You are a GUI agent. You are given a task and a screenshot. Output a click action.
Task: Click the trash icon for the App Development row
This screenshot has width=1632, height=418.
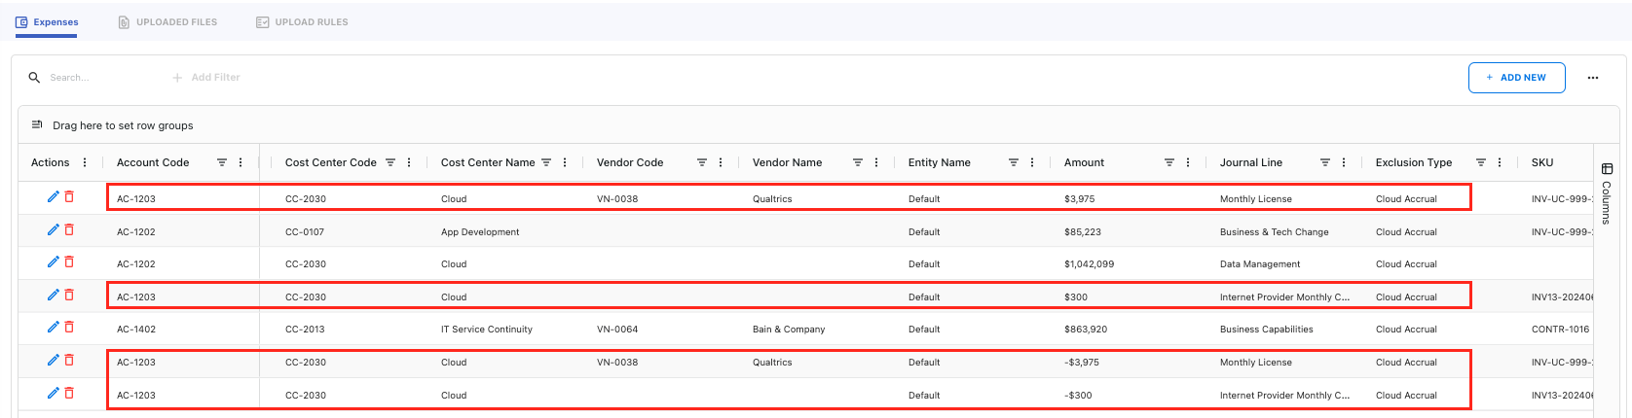click(x=69, y=230)
